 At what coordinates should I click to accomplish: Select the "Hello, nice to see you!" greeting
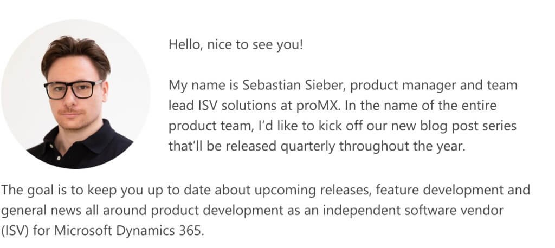coord(236,44)
